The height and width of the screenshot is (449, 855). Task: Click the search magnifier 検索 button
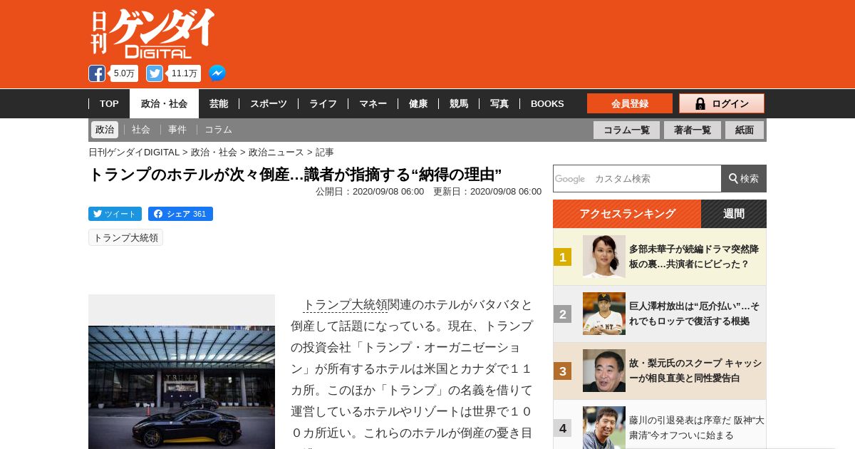click(744, 178)
